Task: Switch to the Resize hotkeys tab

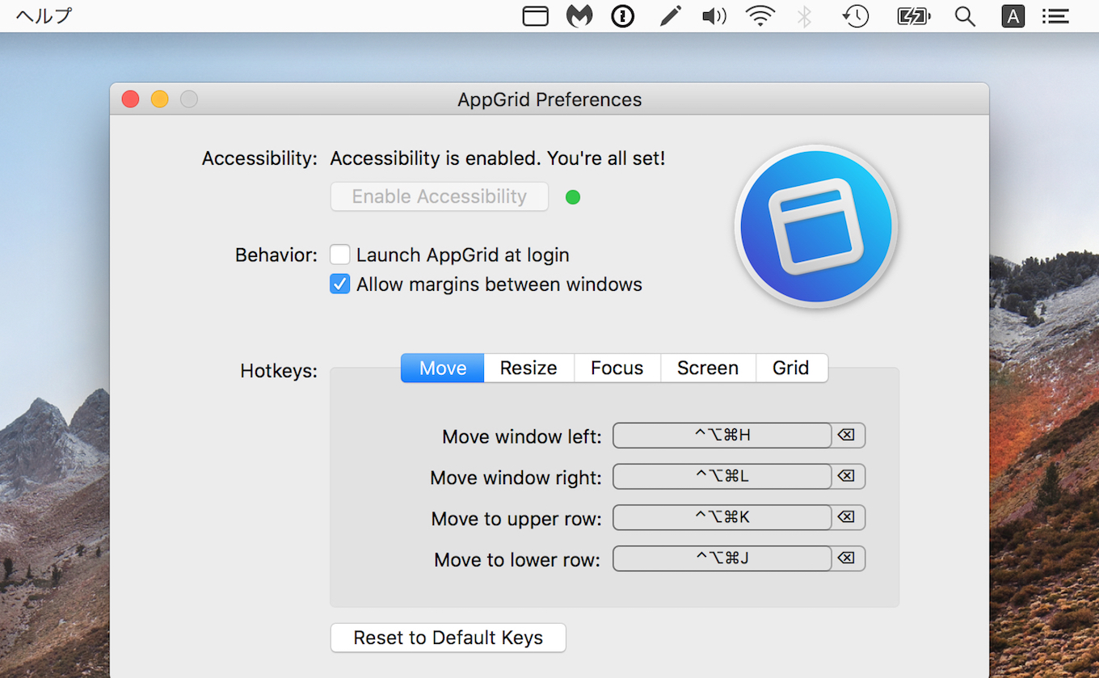Action: pyautogui.click(x=528, y=368)
